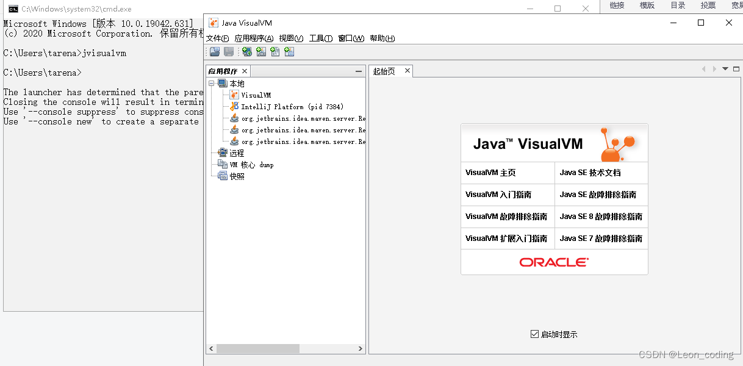Viewport: 743px width, 366px height.
Task: Click the Add Application Snapshot toolbar icon
Action: click(289, 52)
